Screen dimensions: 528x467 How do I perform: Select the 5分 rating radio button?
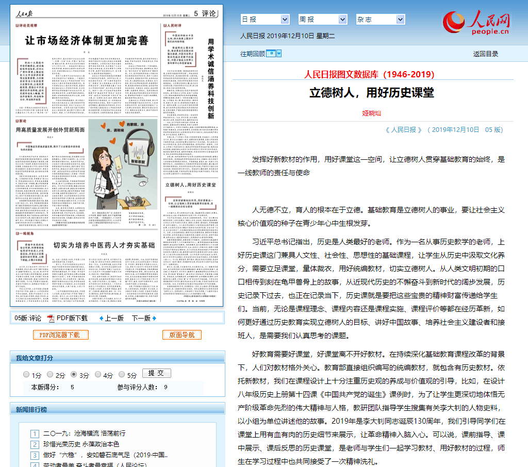coord(122,375)
